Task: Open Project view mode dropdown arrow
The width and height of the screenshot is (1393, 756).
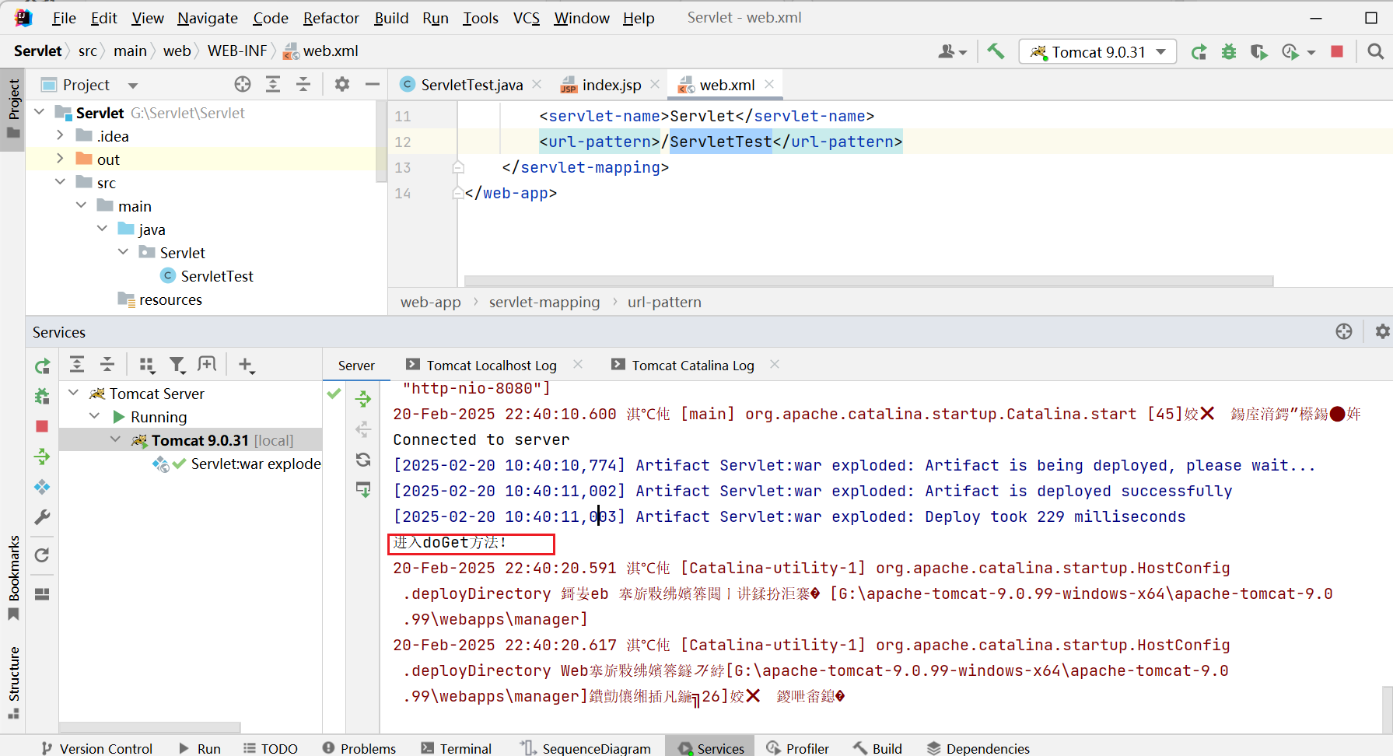Action: click(x=133, y=85)
